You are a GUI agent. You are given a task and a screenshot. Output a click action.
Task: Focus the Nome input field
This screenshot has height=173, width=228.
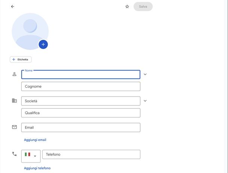tap(81, 75)
